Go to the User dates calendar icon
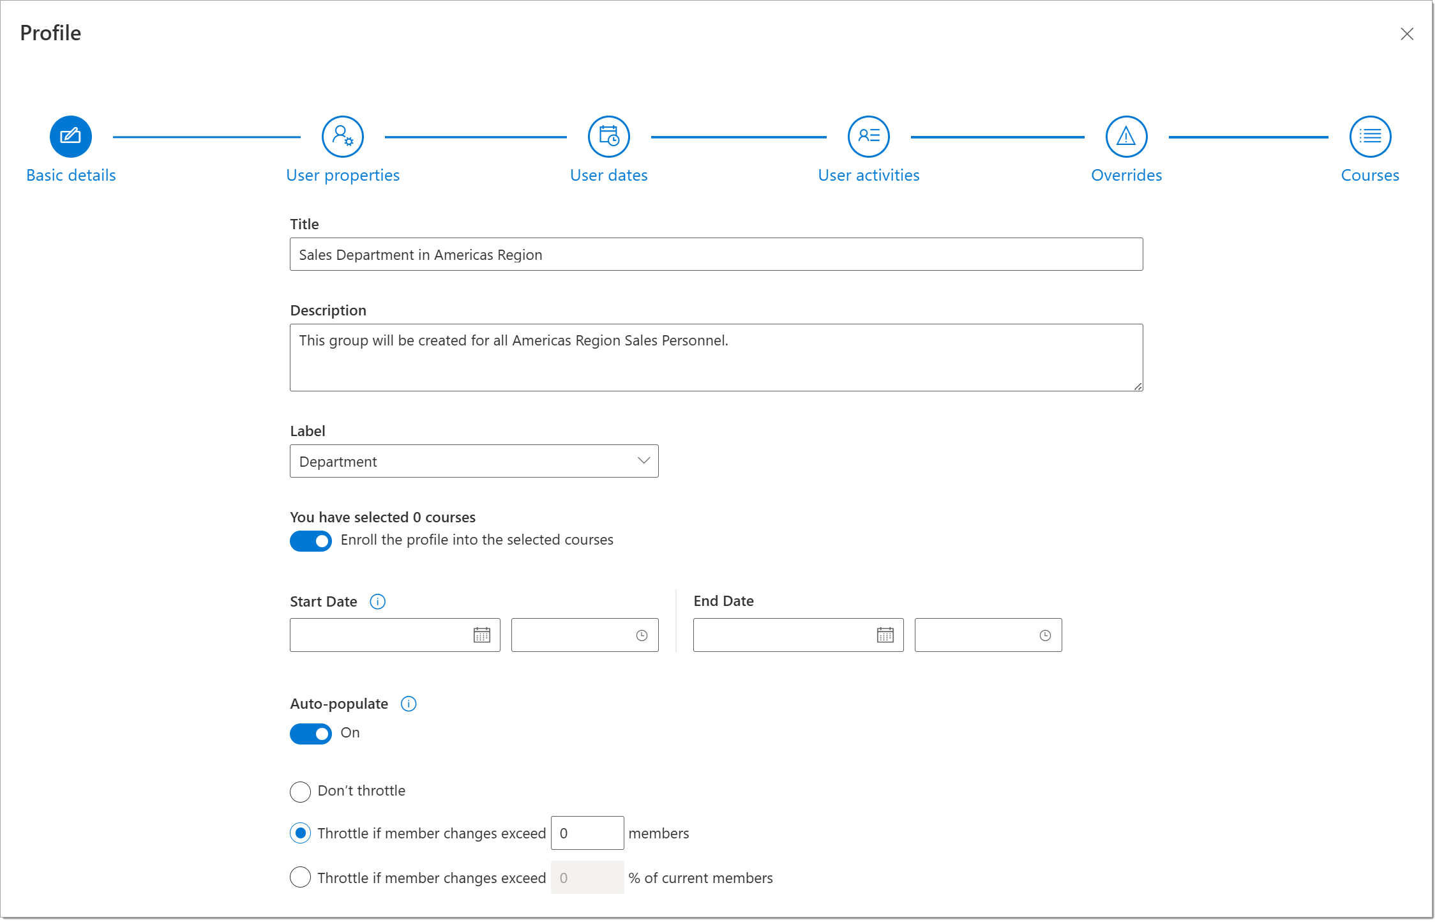 pyautogui.click(x=608, y=137)
